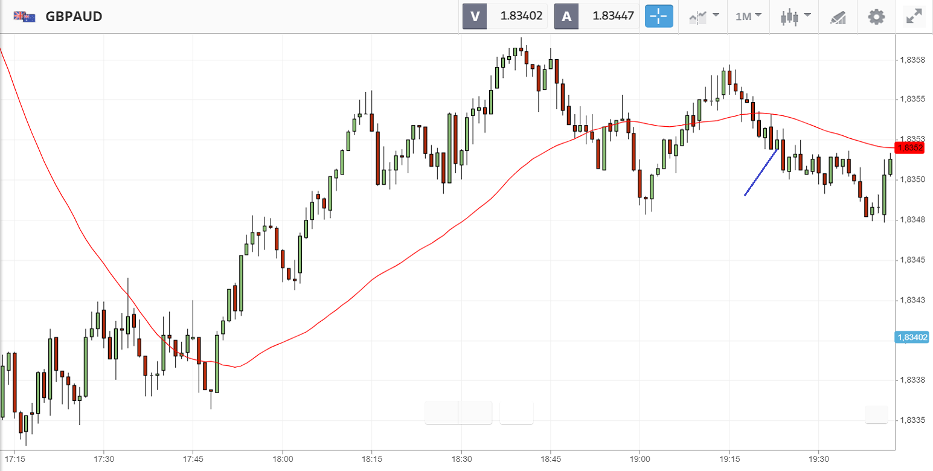Click the 19:00 time axis label
This screenshot has width=933, height=471.
[640, 460]
